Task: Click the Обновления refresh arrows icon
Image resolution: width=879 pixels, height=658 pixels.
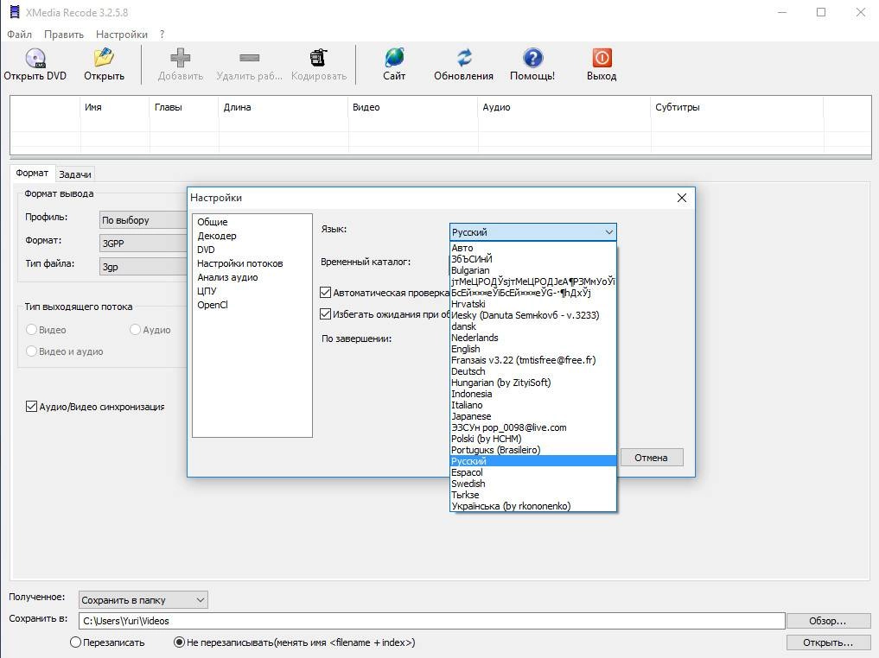Action: (463, 58)
